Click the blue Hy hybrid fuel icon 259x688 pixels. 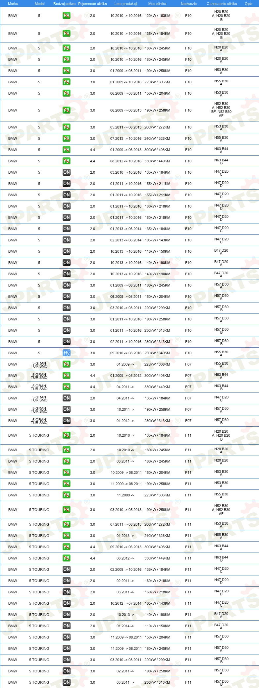(67, 353)
